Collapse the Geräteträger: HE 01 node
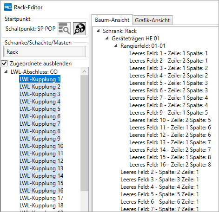This screenshot has width=219, height=212. (107, 38)
